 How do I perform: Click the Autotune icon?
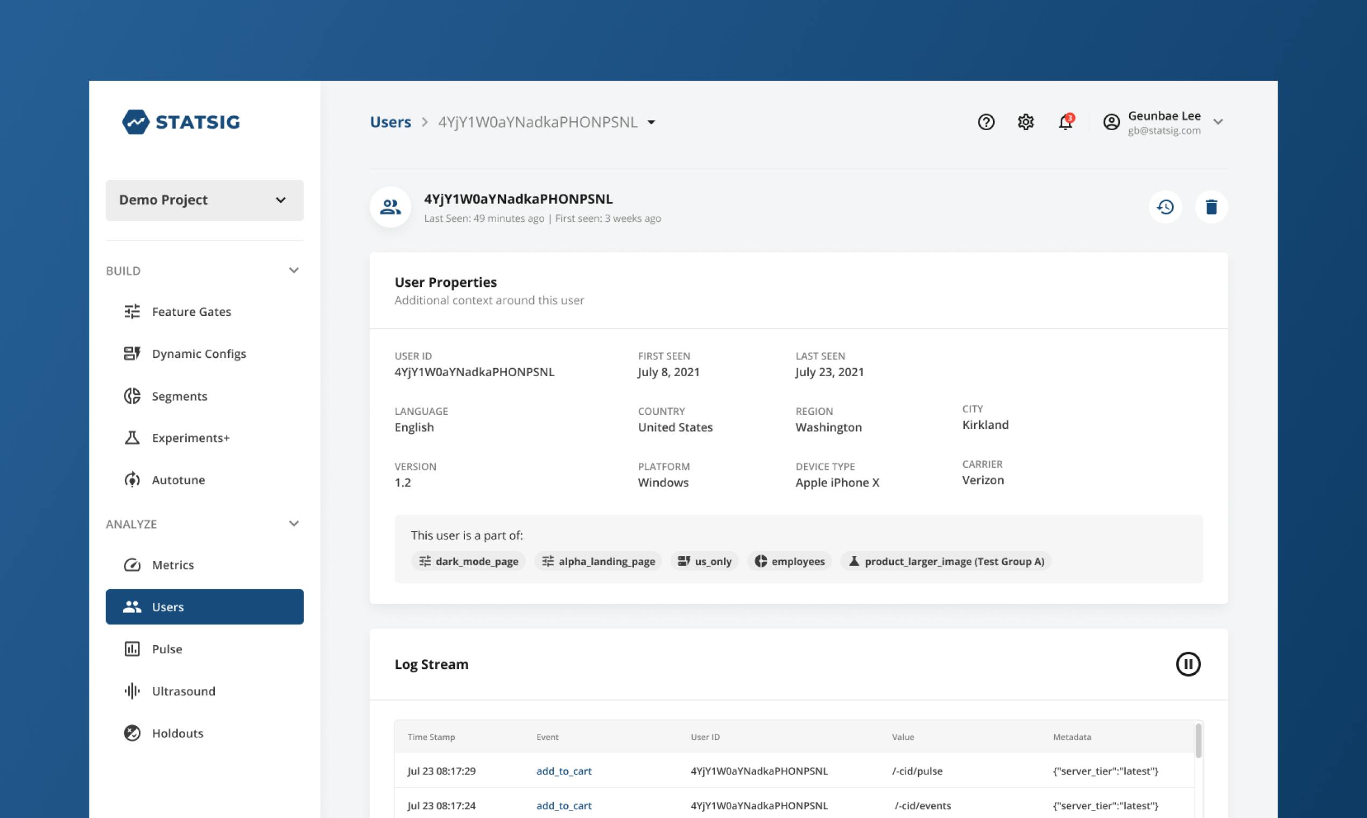132,479
